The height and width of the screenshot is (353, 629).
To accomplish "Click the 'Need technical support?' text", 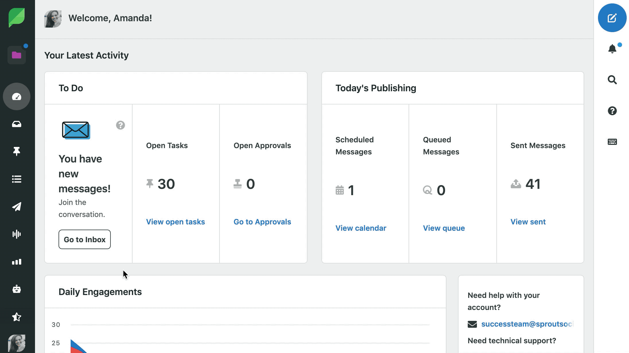I will pyautogui.click(x=512, y=341).
